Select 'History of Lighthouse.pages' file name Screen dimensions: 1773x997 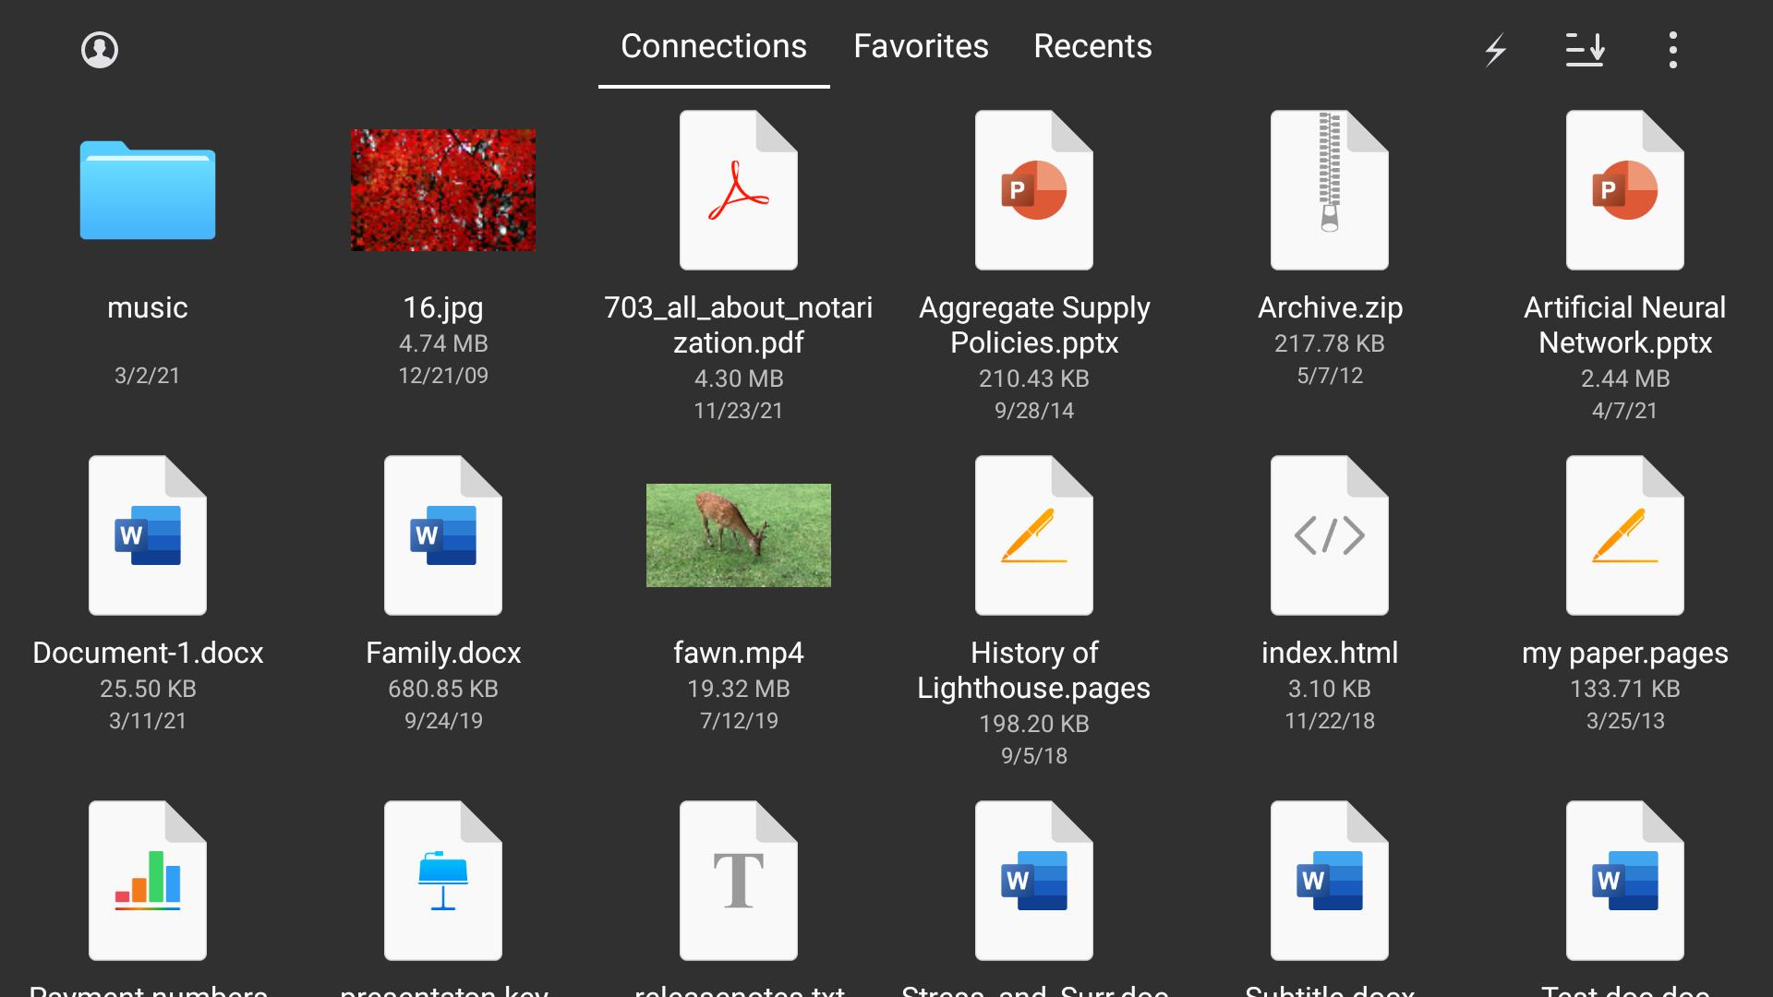[1034, 670]
